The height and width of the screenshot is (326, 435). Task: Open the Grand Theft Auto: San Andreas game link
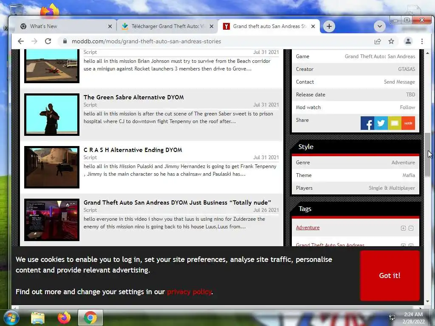coord(380,56)
